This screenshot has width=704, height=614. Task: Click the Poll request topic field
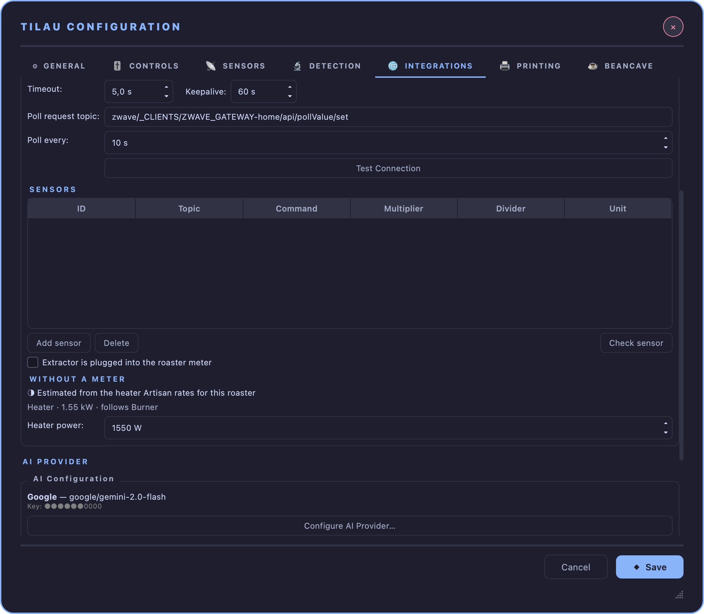pyautogui.click(x=388, y=117)
